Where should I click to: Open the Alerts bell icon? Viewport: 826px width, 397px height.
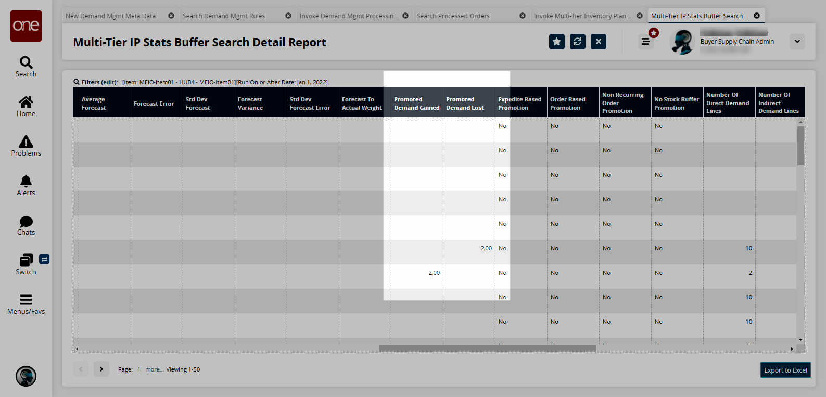tap(26, 185)
